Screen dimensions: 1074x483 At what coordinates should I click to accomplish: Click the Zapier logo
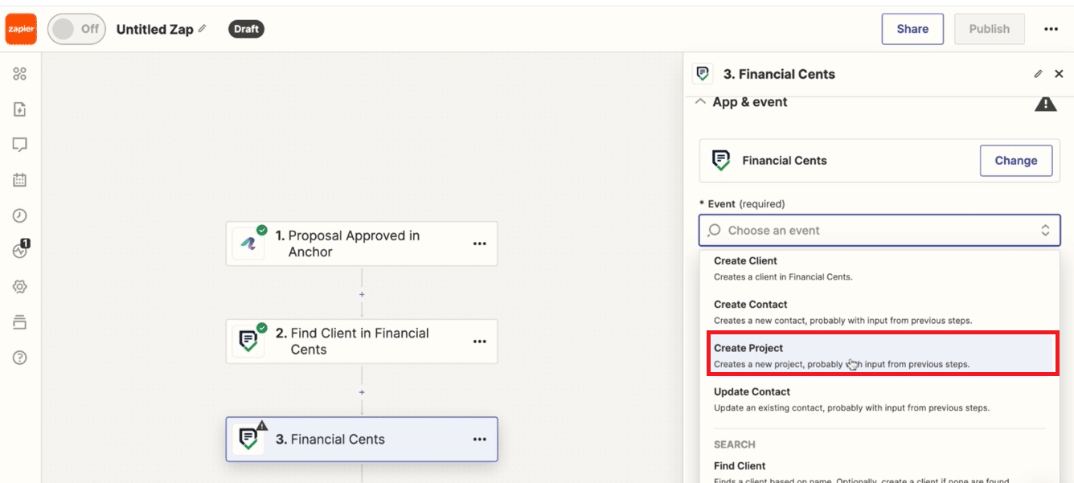(x=21, y=29)
